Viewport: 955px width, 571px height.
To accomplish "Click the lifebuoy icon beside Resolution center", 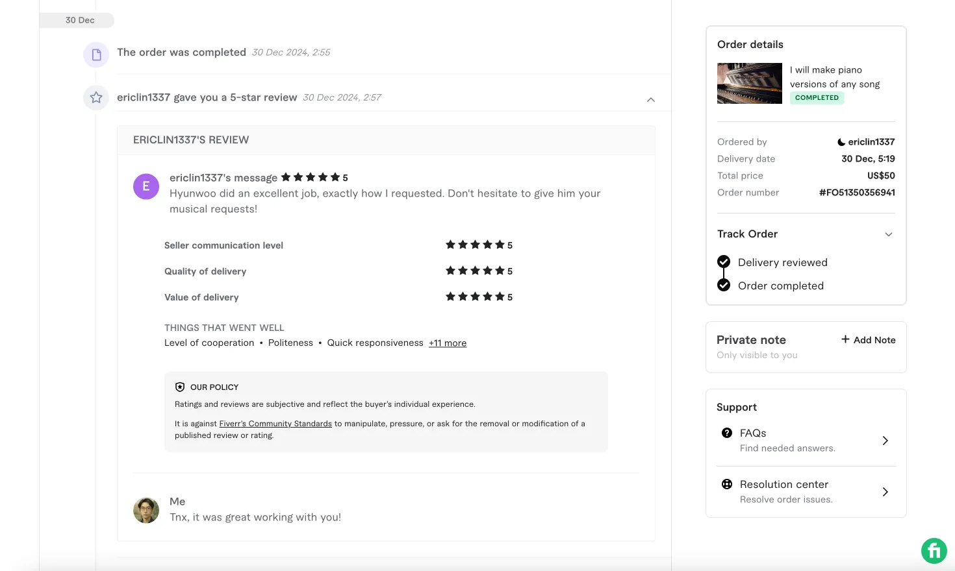I will (x=727, y=484).
